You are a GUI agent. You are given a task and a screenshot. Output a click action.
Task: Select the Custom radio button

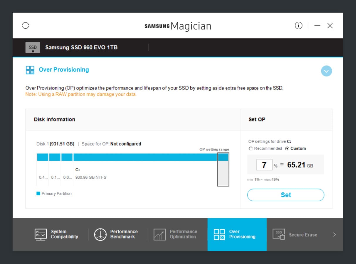coord(287,149)
